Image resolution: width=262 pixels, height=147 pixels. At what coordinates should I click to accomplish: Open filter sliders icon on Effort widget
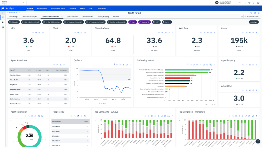78,32
